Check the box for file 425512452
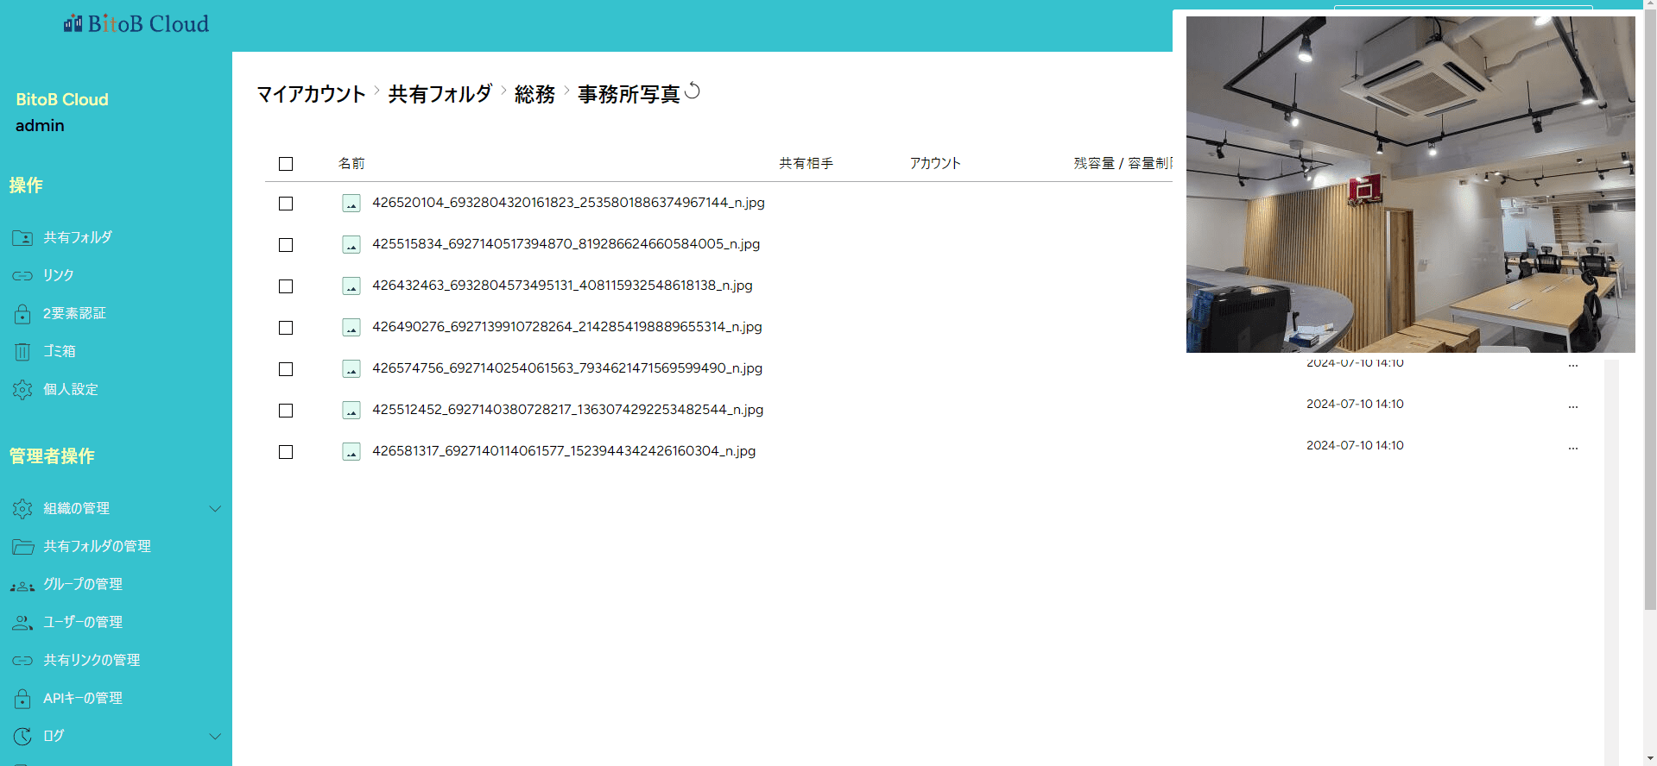Screen dimensions: 1657x766 [286, 411]
